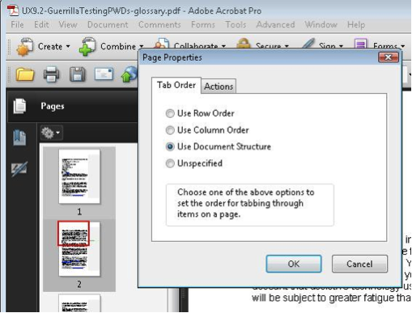Select the page 2 thumbnail

[x=79, y=248]
